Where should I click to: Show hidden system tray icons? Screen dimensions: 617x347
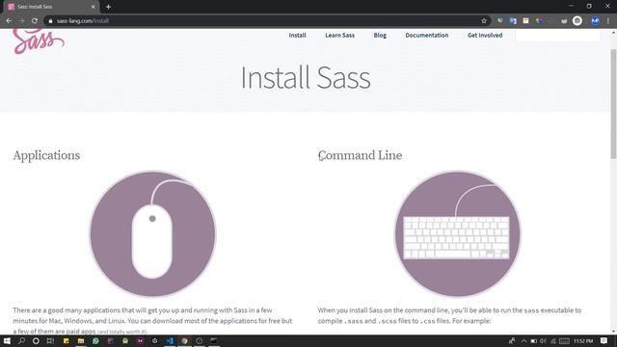point(523,340)
